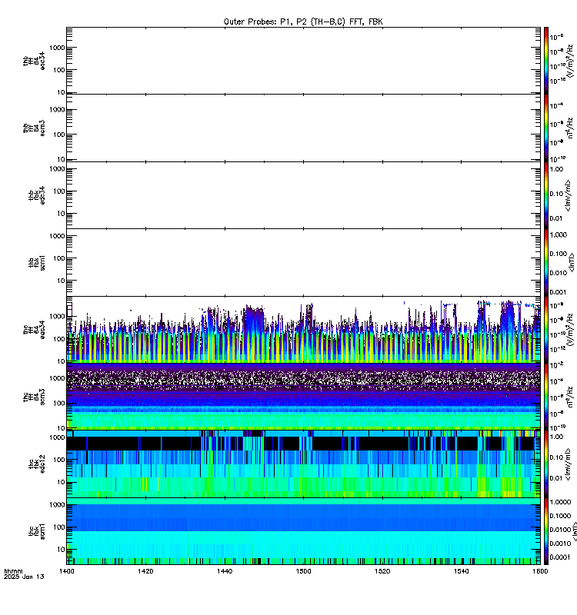Viewport: 577px width, 615px height.
Task: Click inside the thc fff 64 scm3 spectrogram
Action: [303, 397]
